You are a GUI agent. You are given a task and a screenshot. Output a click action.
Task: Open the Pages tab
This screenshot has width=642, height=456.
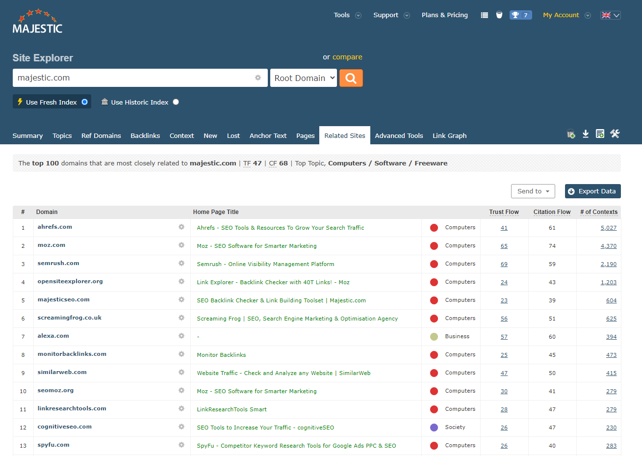(x=306, y=135)
